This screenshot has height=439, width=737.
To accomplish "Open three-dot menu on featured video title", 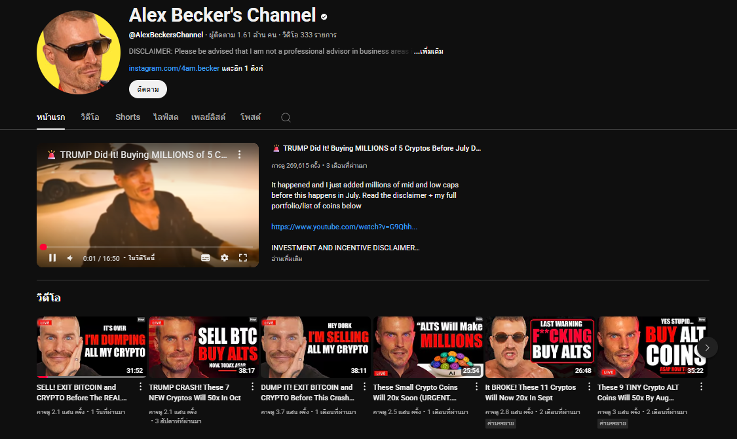I will tap(239, 155).
